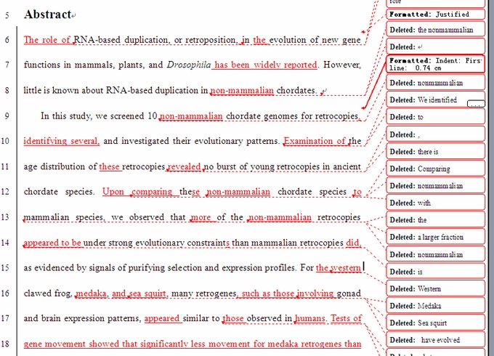Click the 'Deleted: the nonmammalian' balloon
Viewport: 494px width, 356px height.
tap(436, 30)
